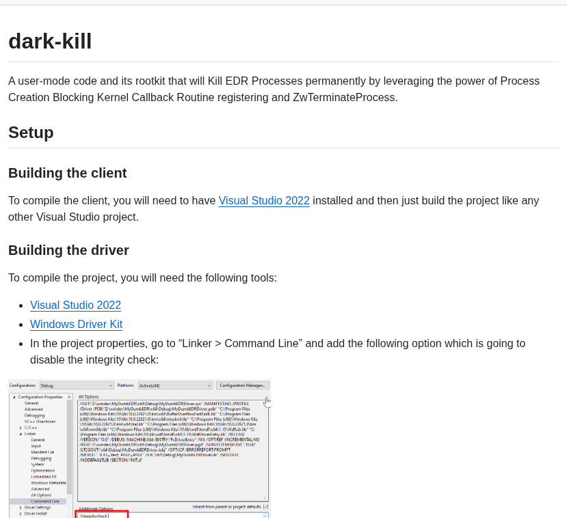
Task: Collapse the Configuration Properties tree node
Action: coord(14,397)
